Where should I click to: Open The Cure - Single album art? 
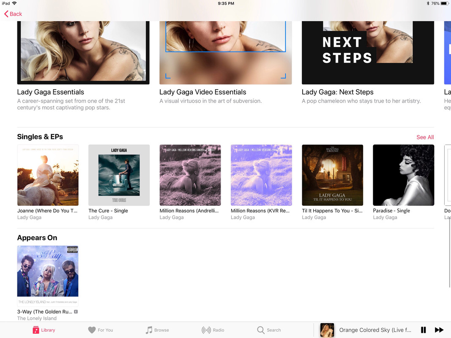[x=119, y=175]
